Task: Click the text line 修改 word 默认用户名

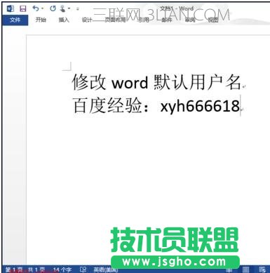Action: click(x=156, y=82)
